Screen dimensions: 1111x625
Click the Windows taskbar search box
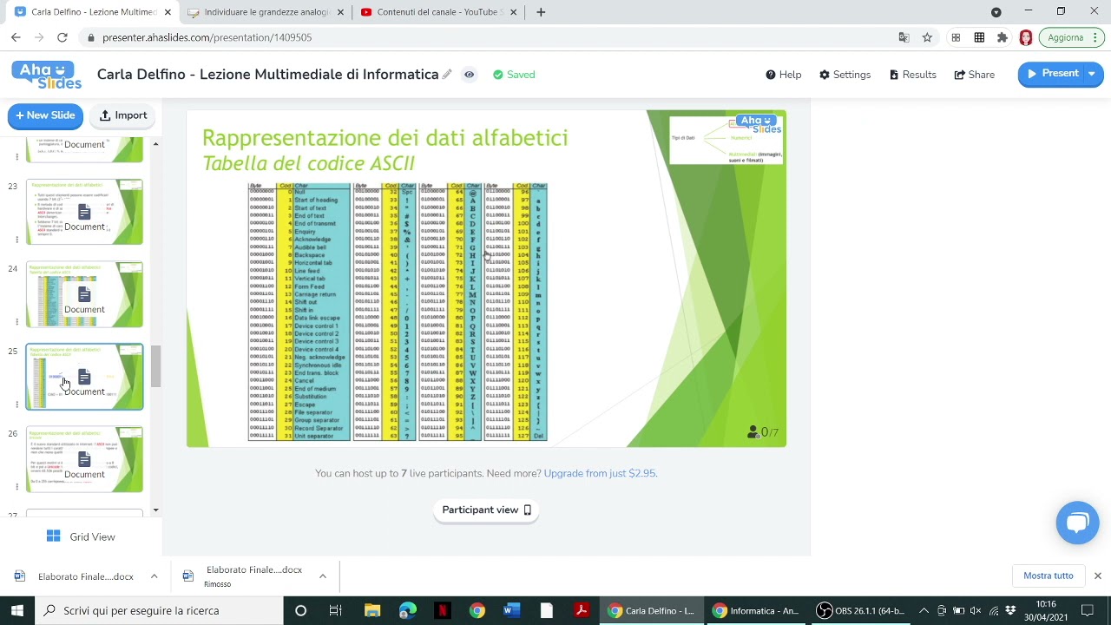[159, 610]
